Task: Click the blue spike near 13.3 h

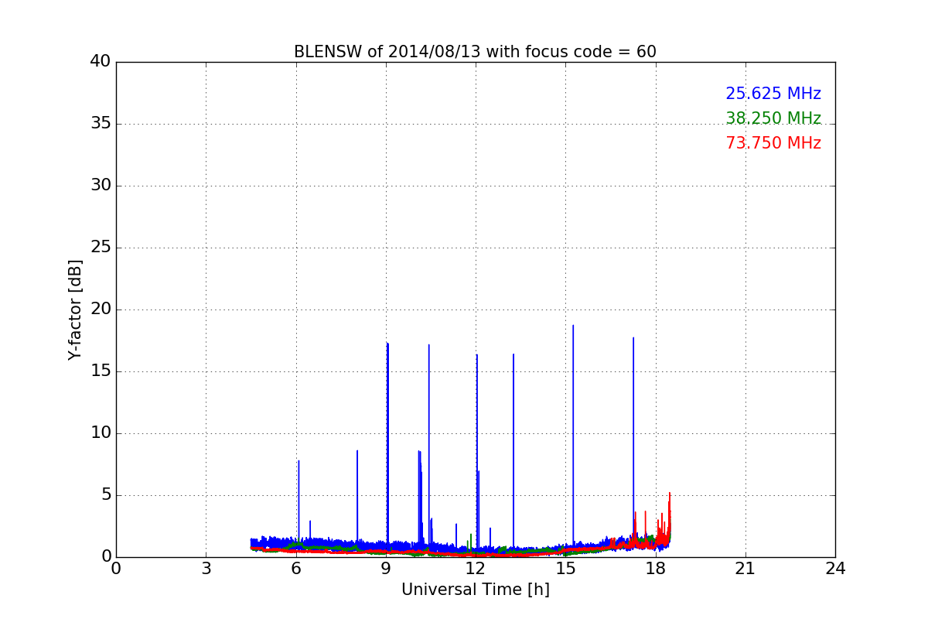Action: [x=513, y=453]
